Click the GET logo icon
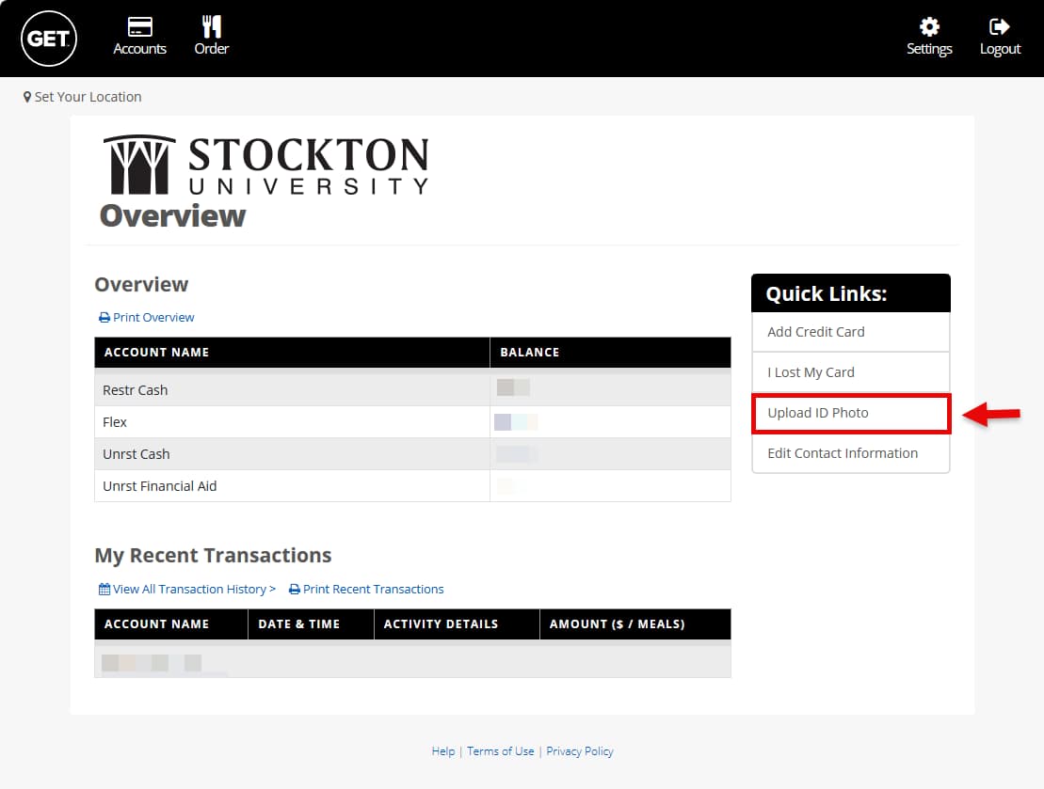The height and width of the screenshot is (789, 1044). pyautogui.click(x=49, y=39)
